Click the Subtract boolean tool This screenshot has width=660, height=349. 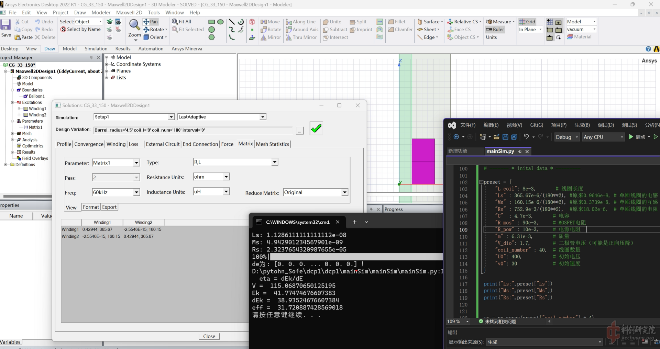[x=335, y=30]
